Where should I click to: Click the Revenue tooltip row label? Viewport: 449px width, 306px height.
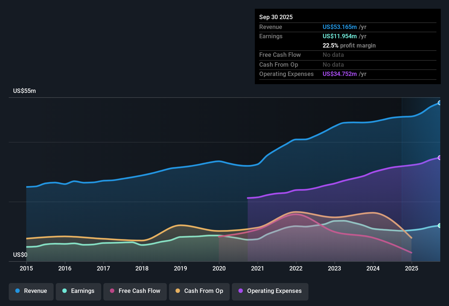click(x=271, y=27)
